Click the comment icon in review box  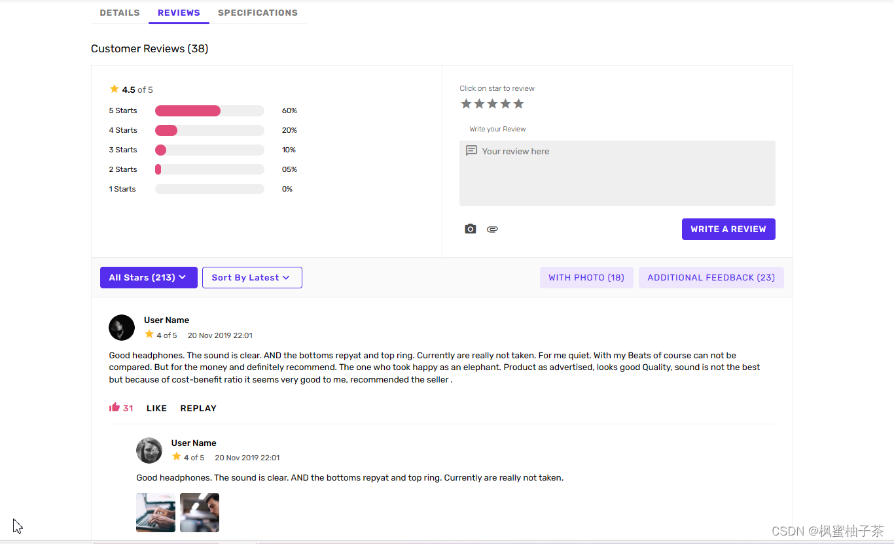click(x=471, y=150)
